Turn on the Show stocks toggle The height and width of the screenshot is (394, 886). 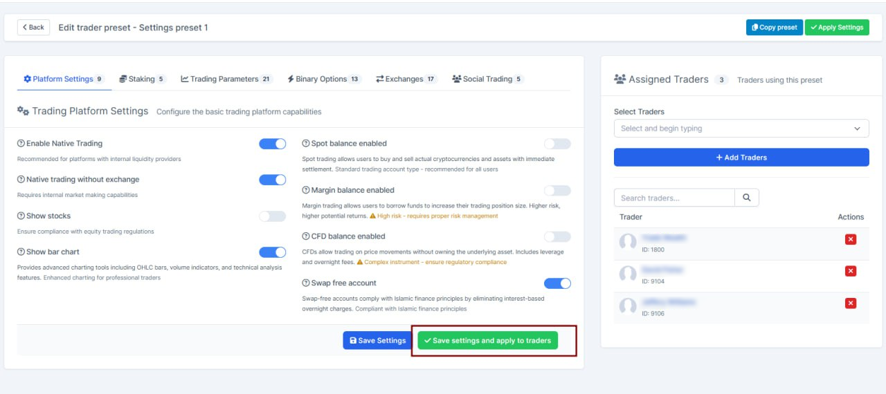click(272, 216)
